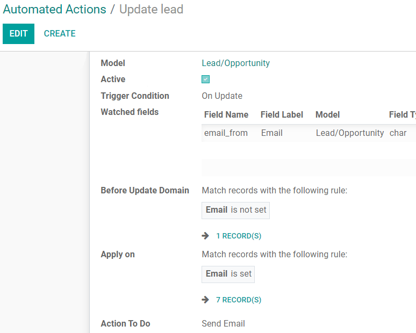Toggle the Active checkbox
Viewport: 416px width, 333px height.
click(x=206, y=79)
